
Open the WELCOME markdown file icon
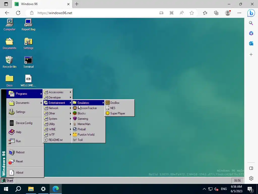(x=28, y=81)
